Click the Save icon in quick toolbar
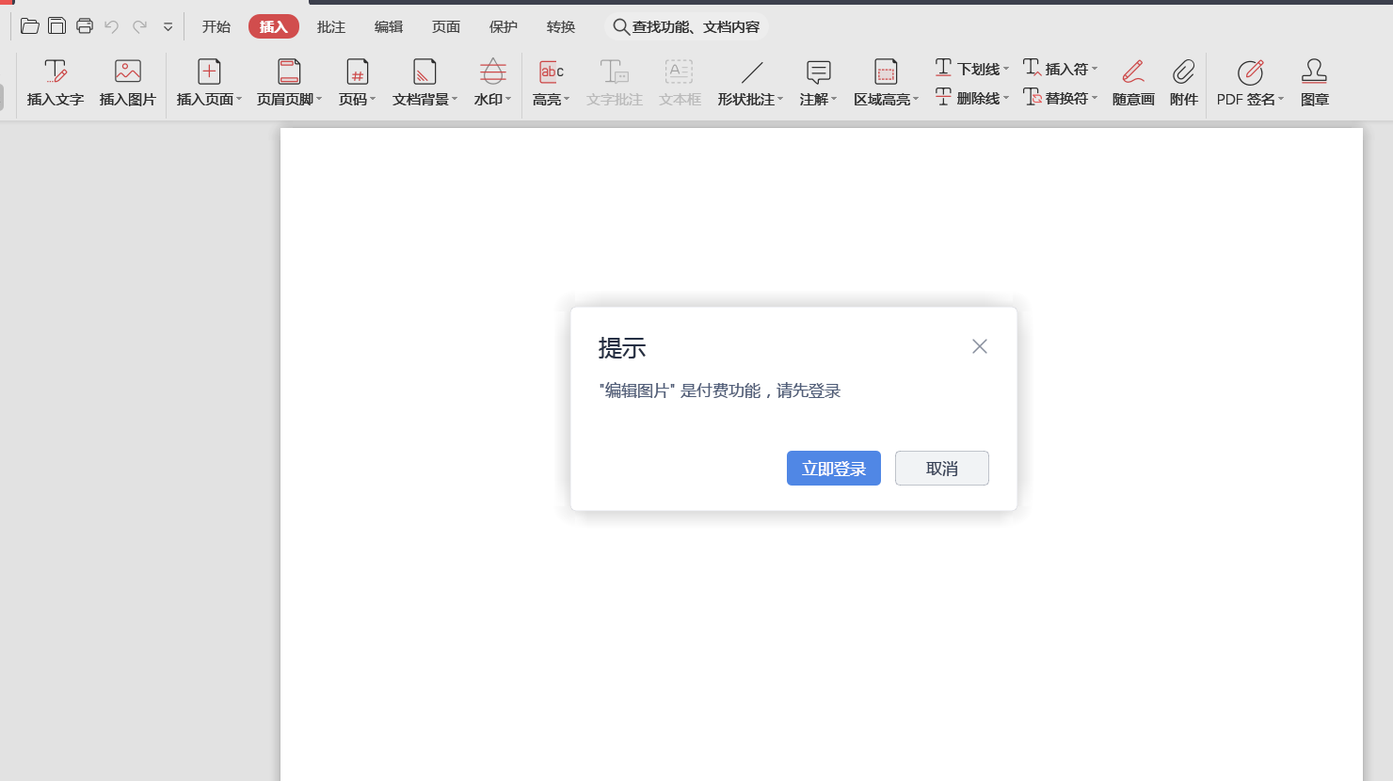This screenshot has height=781, width=1393. click(57, 26)
